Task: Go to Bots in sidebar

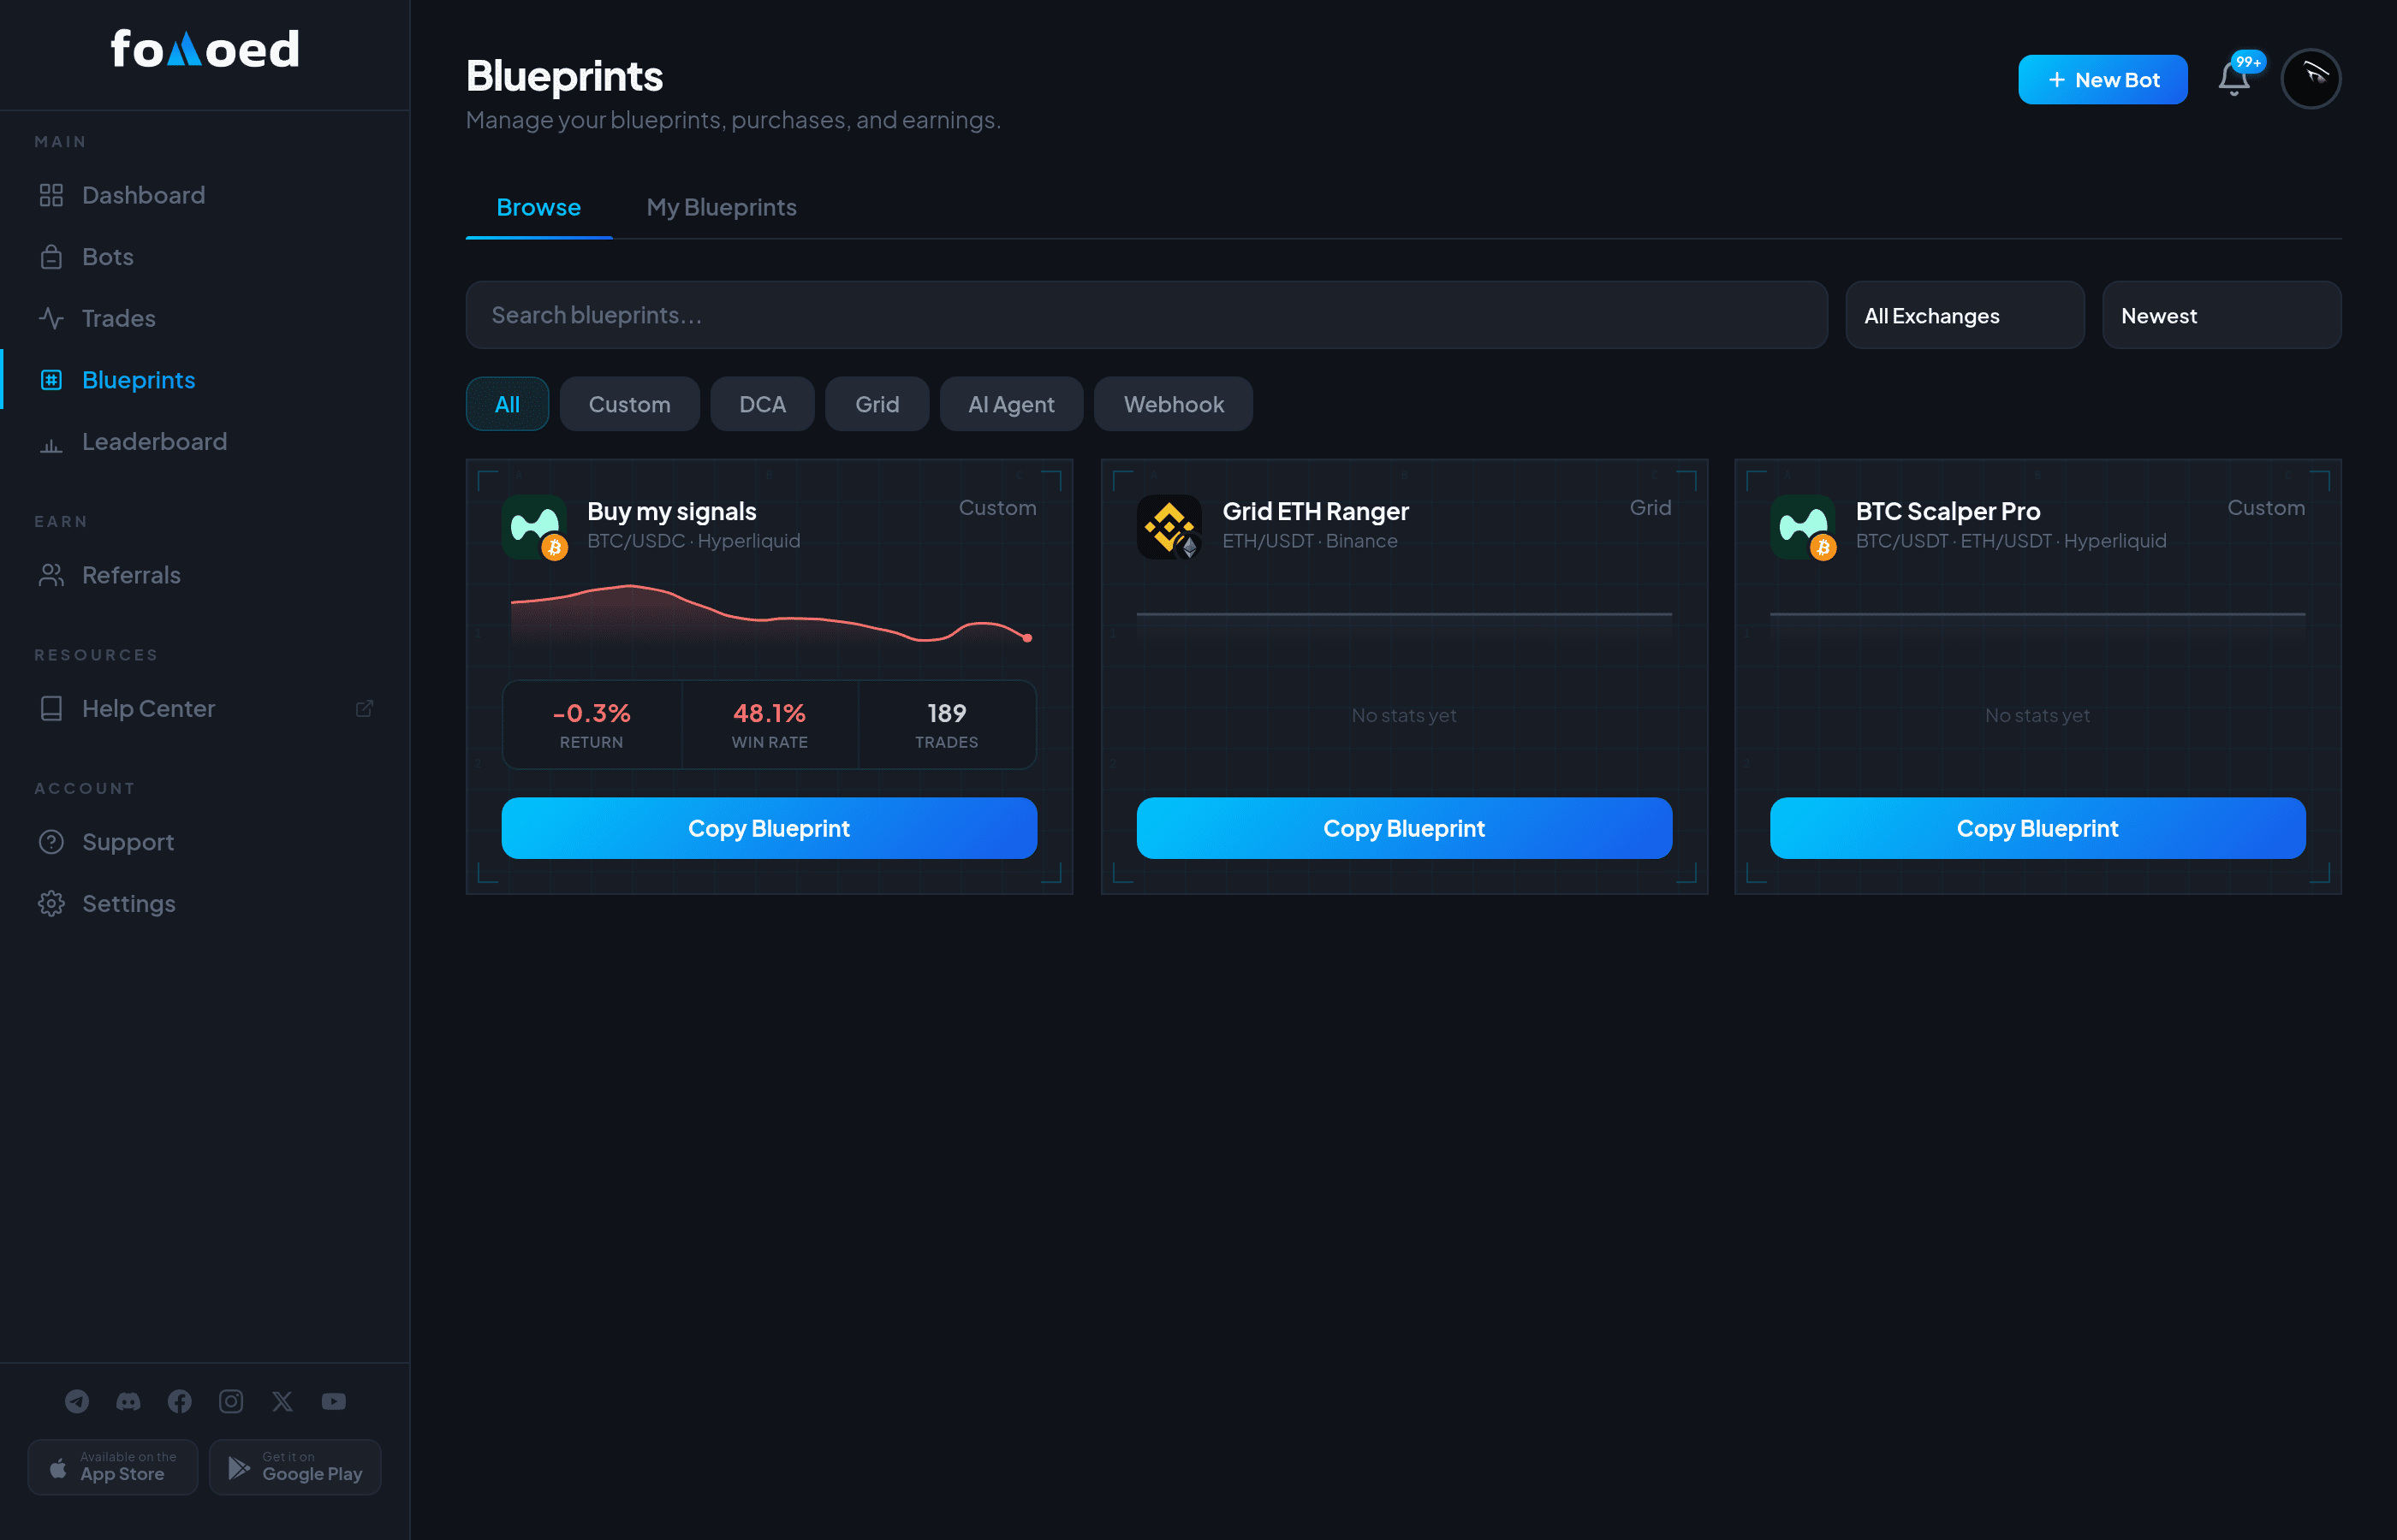Action: (x=204, y=257)
